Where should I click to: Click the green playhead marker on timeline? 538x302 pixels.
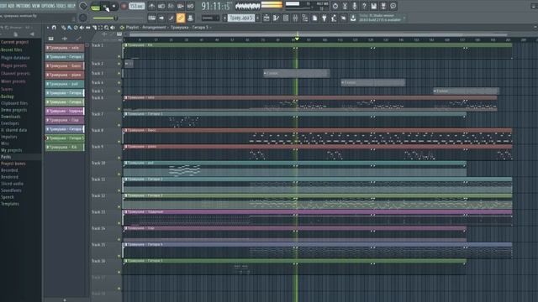[297, 39]
